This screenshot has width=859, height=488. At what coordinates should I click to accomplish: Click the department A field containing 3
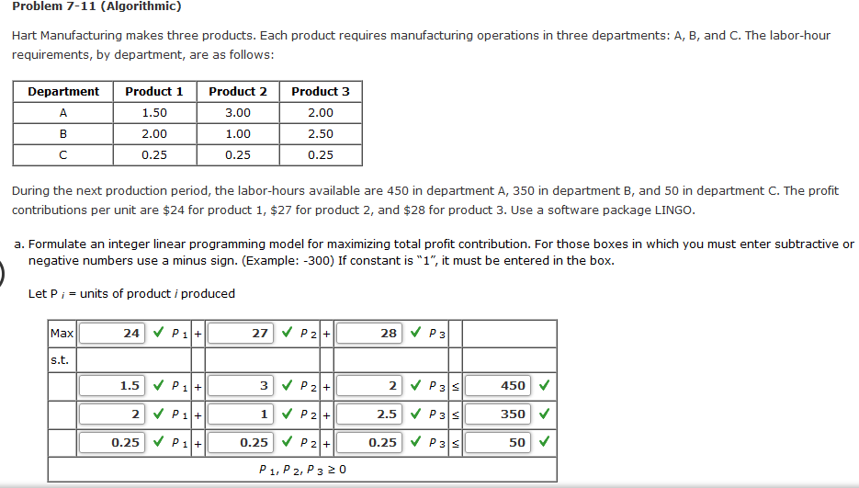coord(241,386)
